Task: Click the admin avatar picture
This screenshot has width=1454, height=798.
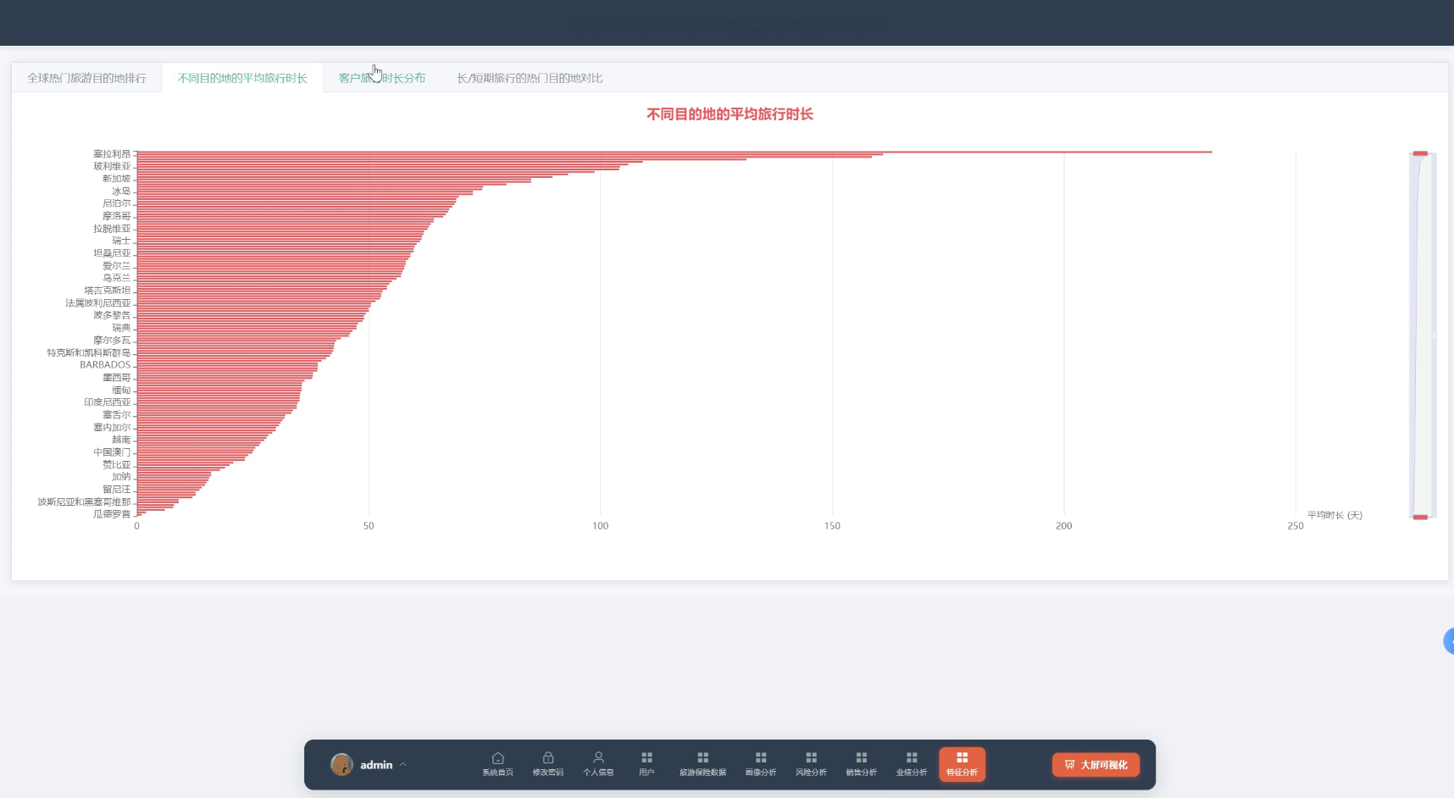Action: tap(341, 764)
